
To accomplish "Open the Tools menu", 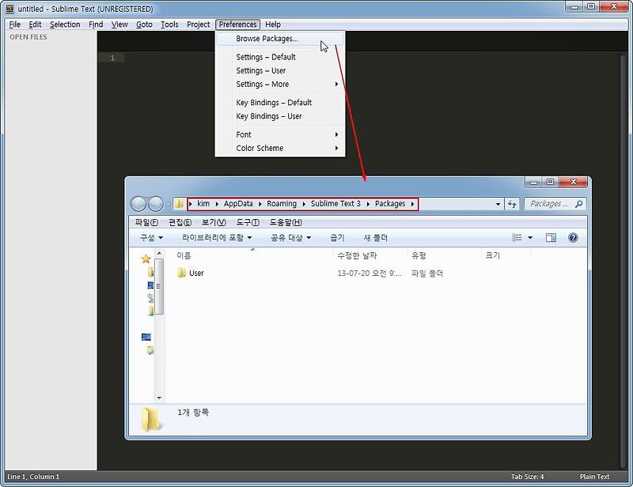I will click(x=169, y=25).
